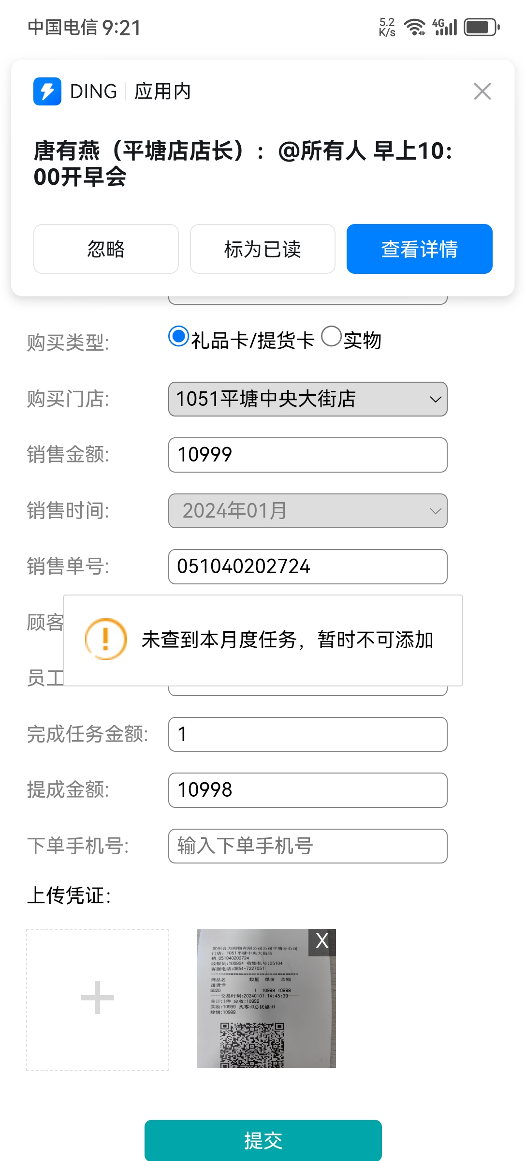
Task: Click the 完成任务金额 input box
Action: coord(307,734)
